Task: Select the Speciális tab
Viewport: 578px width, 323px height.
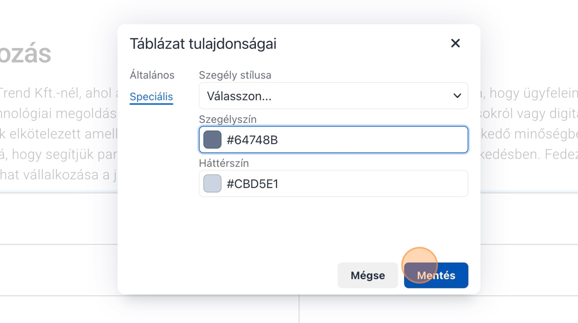Action: click(151, 96)
